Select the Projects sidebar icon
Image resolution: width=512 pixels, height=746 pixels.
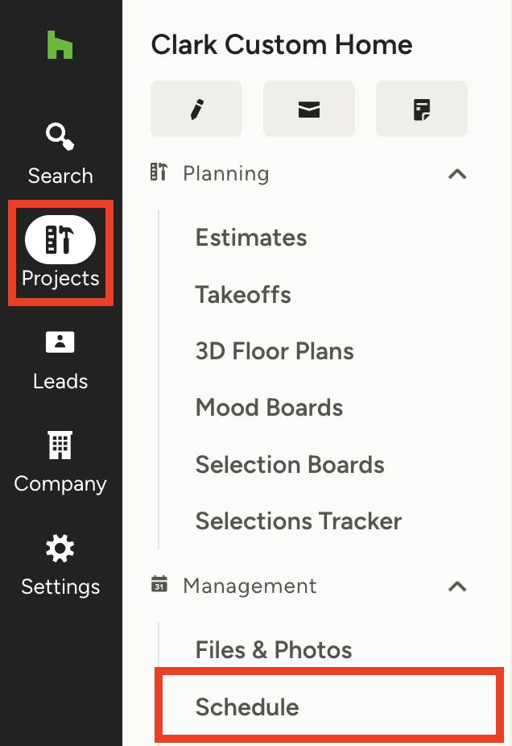[x=60, y=239]
